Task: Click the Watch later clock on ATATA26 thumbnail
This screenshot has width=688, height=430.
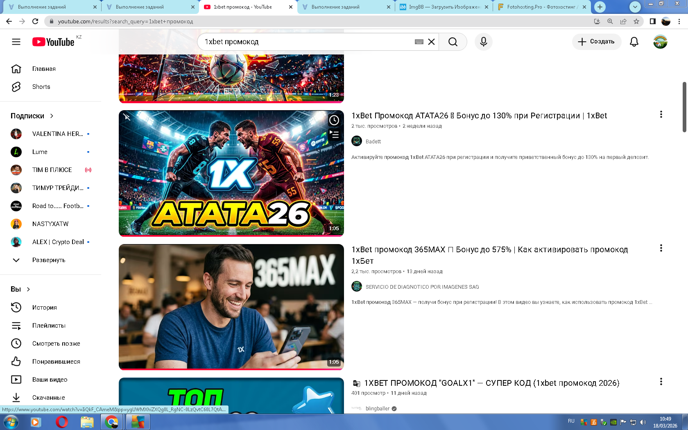Action: coord(334,120)
